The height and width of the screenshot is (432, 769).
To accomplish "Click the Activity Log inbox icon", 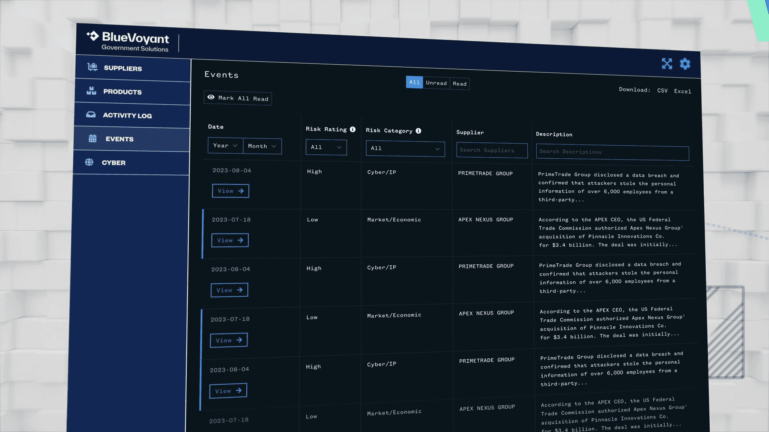I will [91, 115].
